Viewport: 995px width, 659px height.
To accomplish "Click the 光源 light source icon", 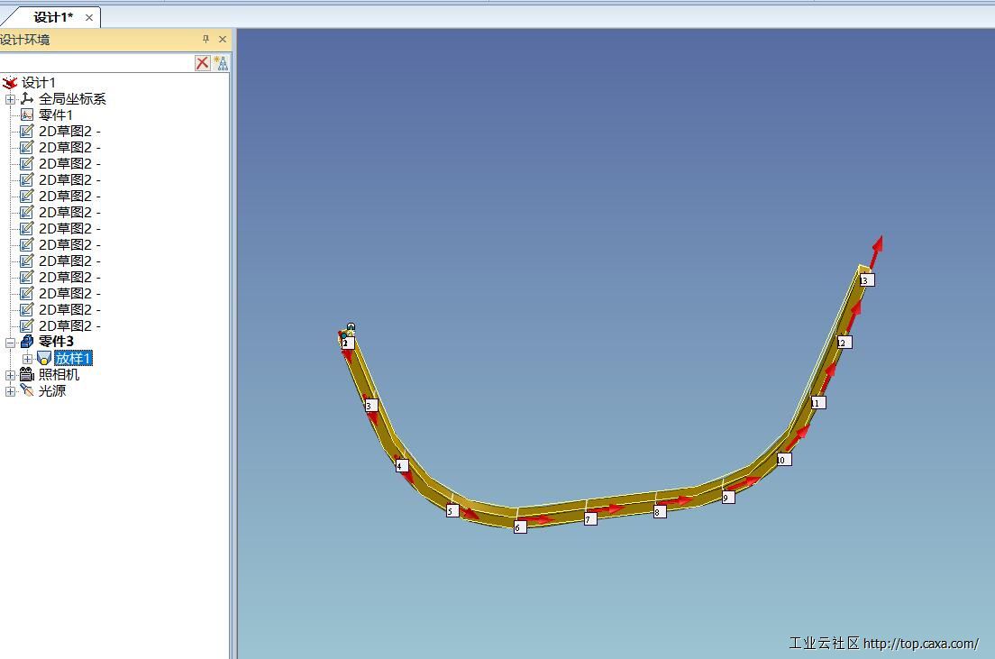I will [x=27, y=390].
